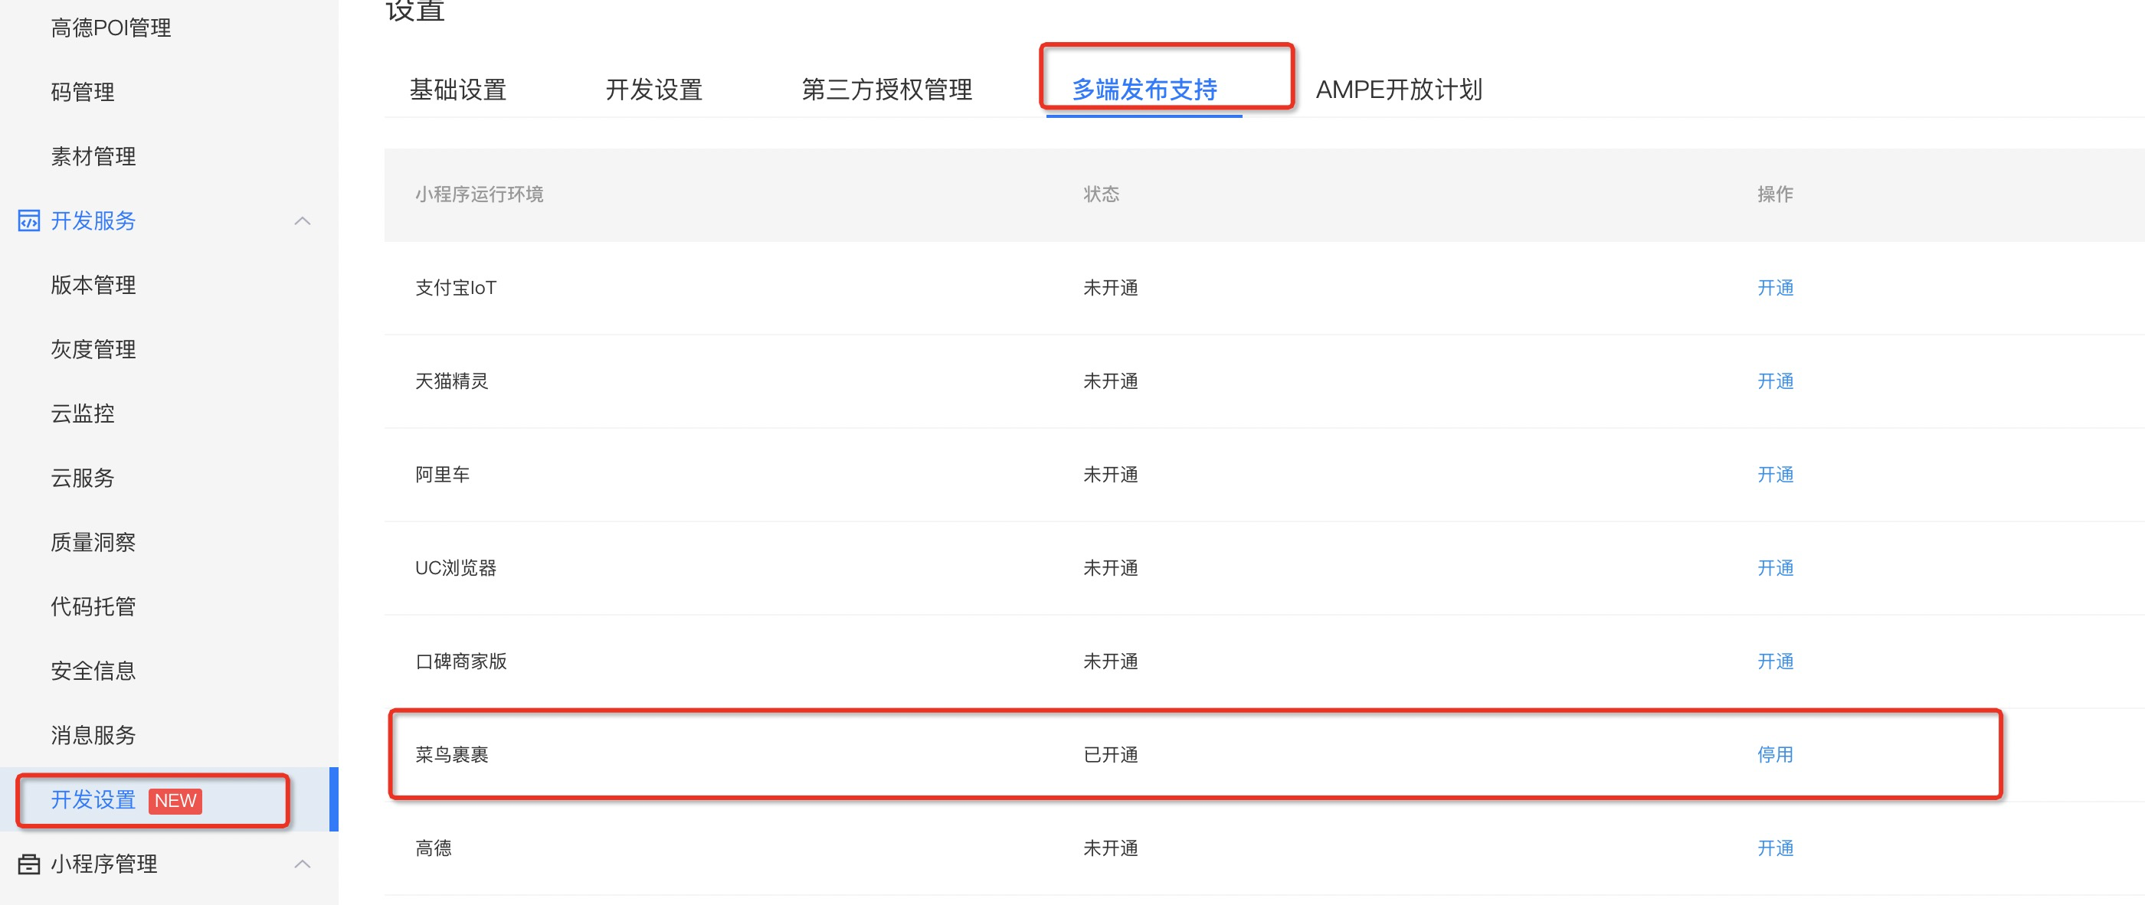Collapse the 小程序管理 section chevron
This screenshot has width=2145, height=905.
[303, 864]
